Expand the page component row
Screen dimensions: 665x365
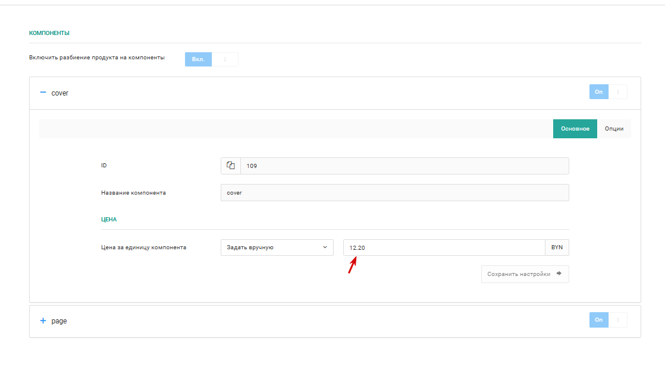[x=335, y=321]
